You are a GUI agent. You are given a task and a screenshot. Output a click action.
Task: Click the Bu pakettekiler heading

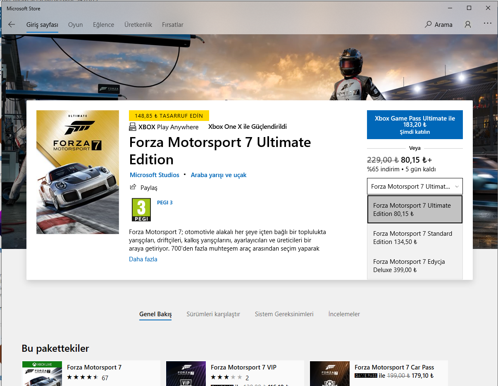[x=55, y=348]
